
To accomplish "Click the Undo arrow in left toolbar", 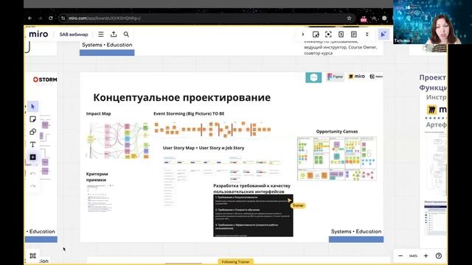I will [x=32, y=174].
